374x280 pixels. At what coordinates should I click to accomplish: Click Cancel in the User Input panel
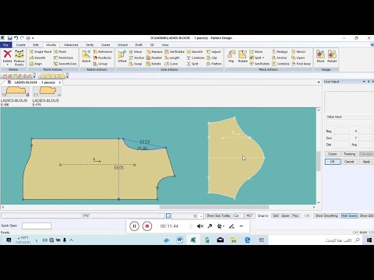point(349,162)
